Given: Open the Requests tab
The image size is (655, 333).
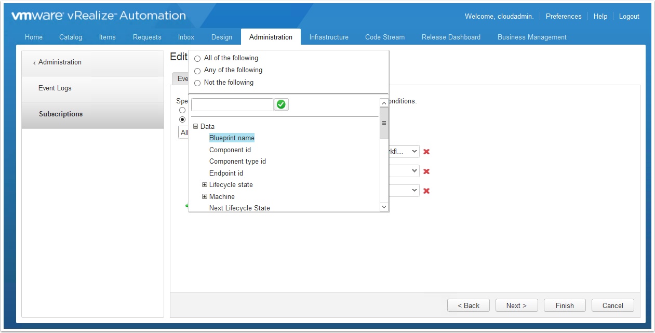Looking at the screenshot, I should click(147, 37).
